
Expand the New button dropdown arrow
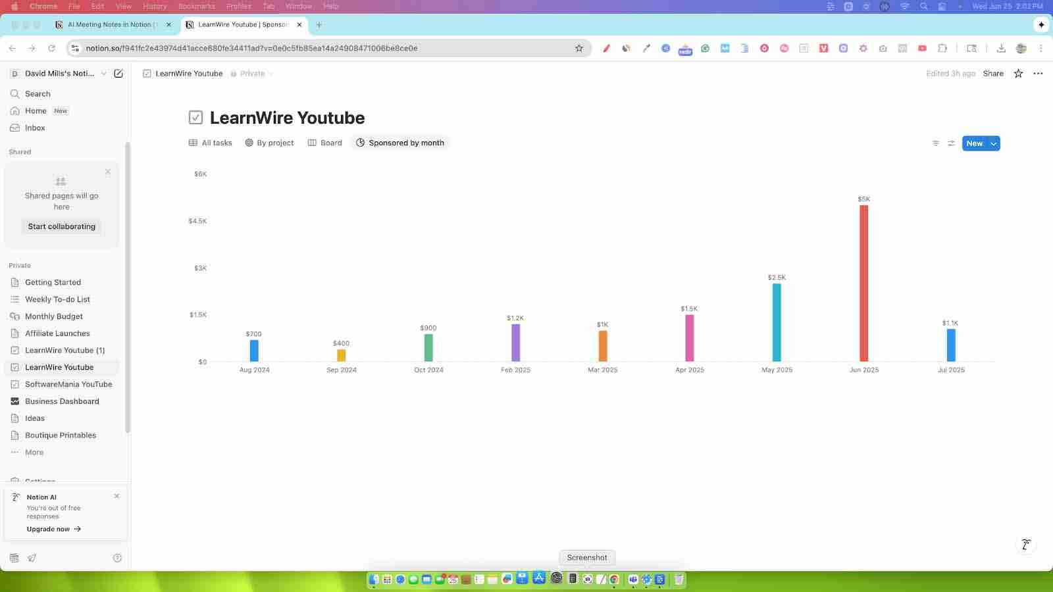coord(994,143)
